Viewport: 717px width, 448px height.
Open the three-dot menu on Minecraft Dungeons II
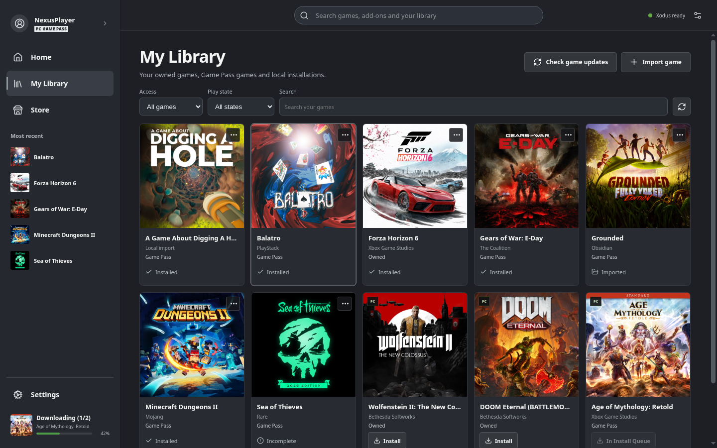pyautogui.click(x=234, y=304)
